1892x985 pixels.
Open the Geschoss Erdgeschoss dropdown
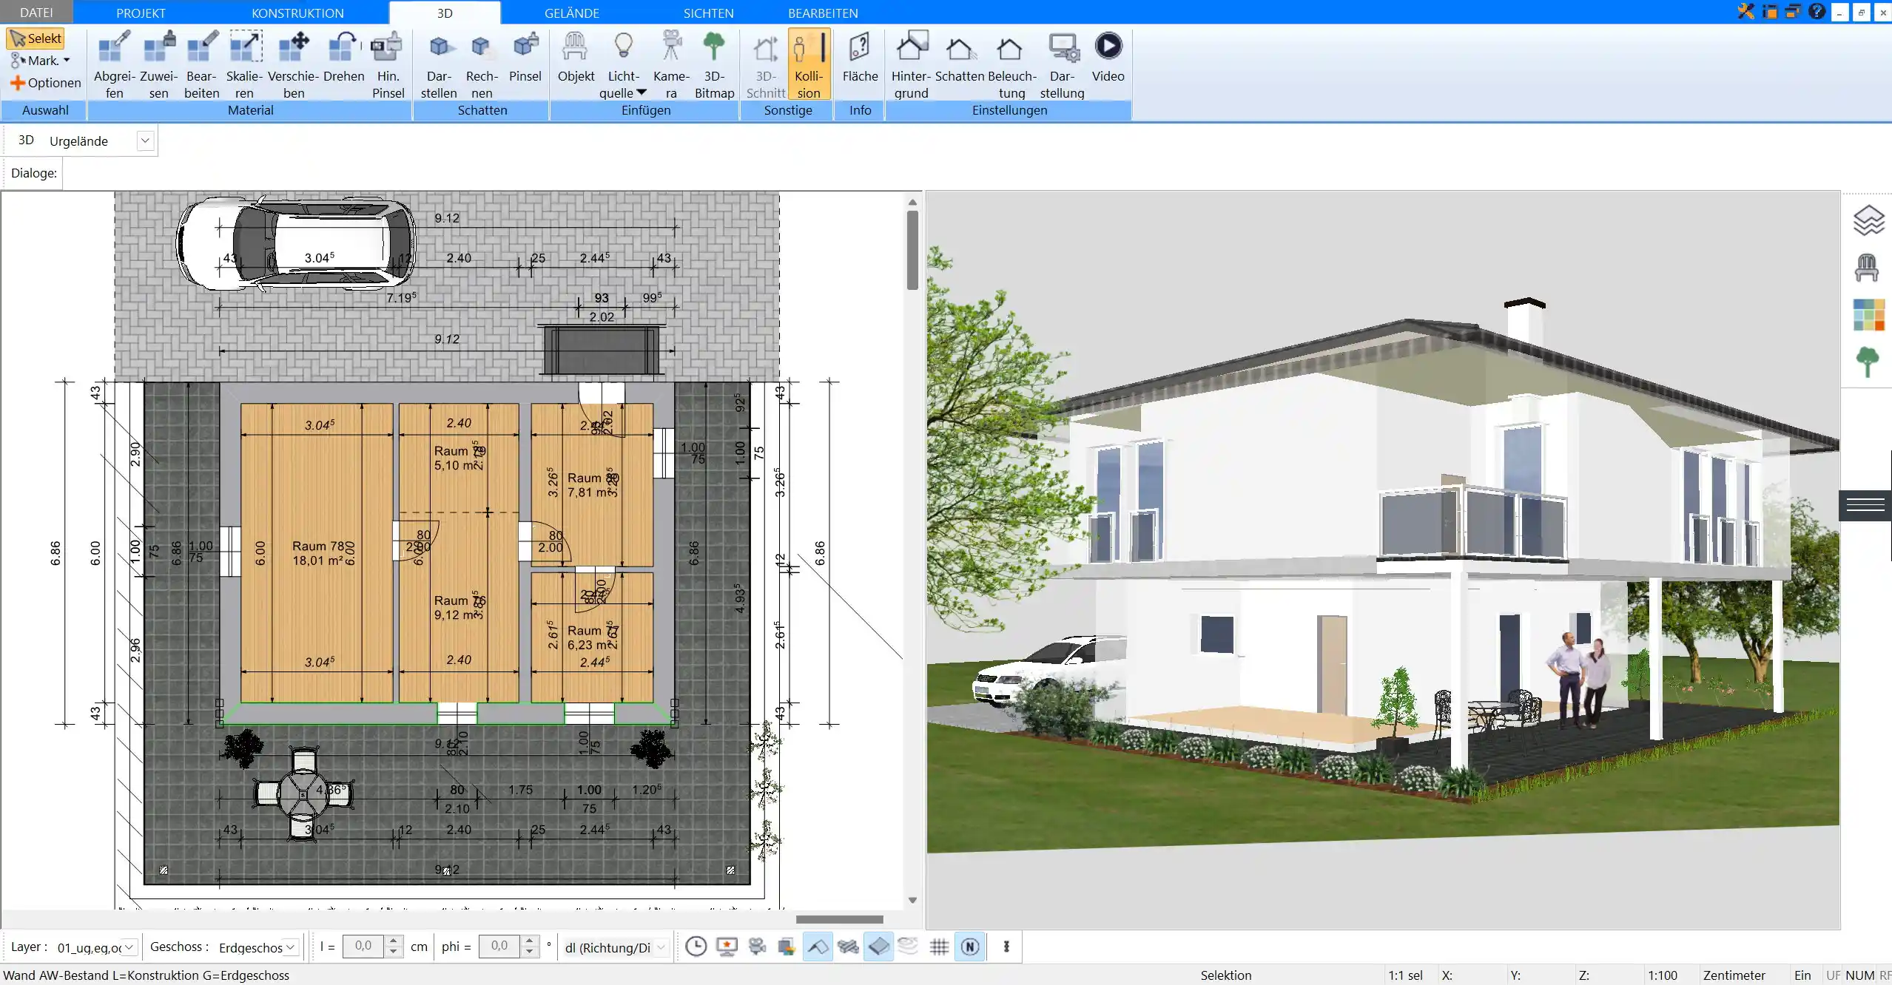291,947
